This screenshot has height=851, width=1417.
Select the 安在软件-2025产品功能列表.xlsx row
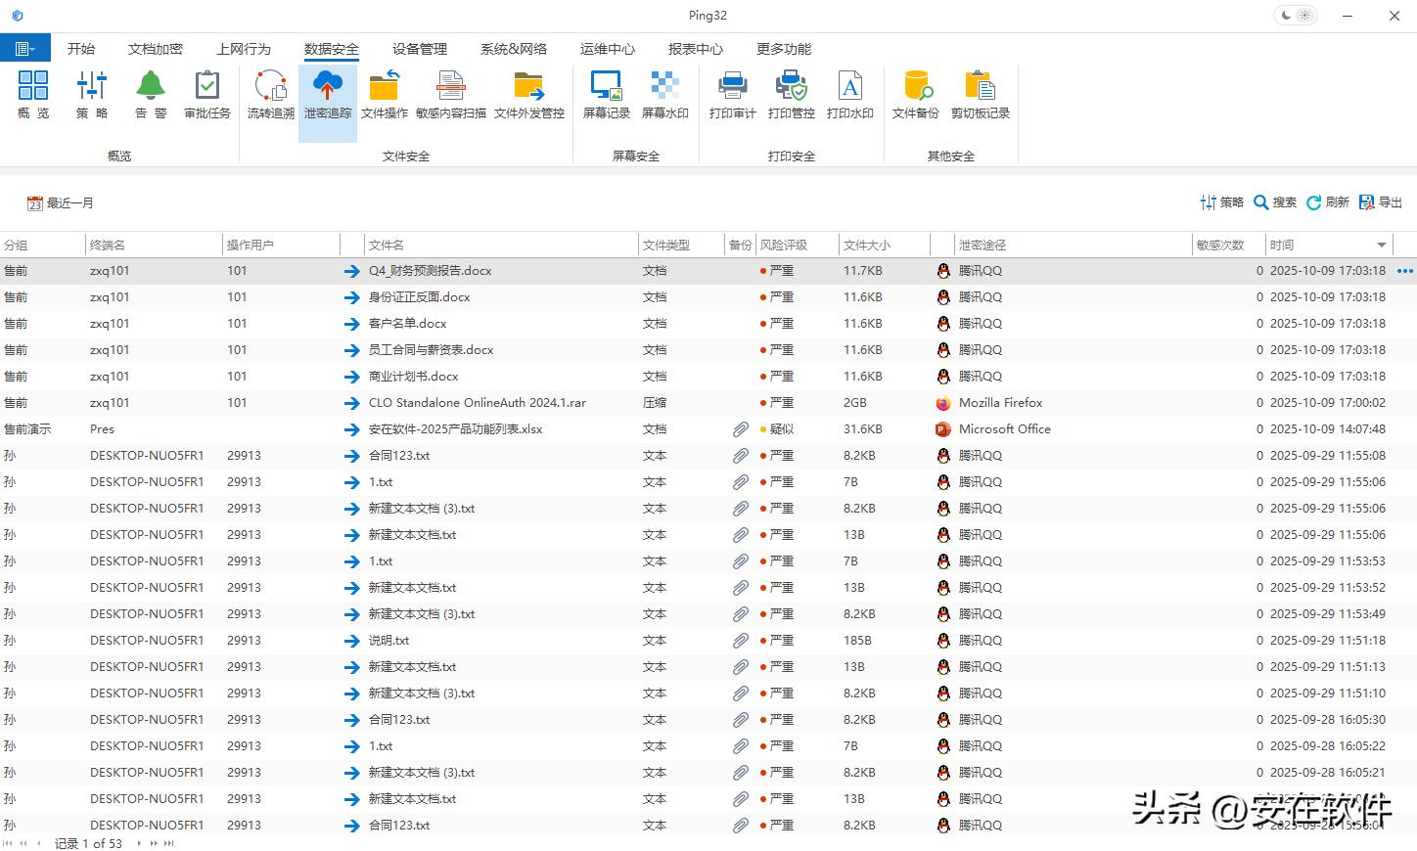point(455,429)
